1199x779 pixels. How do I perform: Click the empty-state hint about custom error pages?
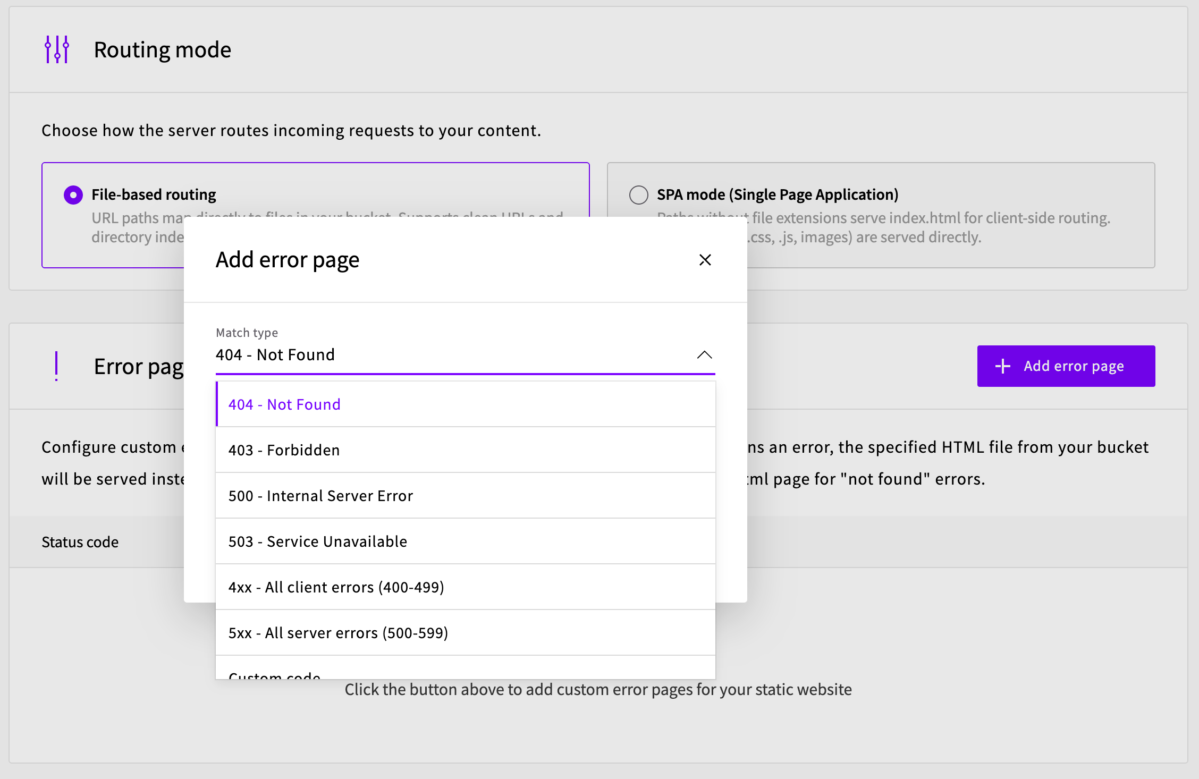(598, 689)
